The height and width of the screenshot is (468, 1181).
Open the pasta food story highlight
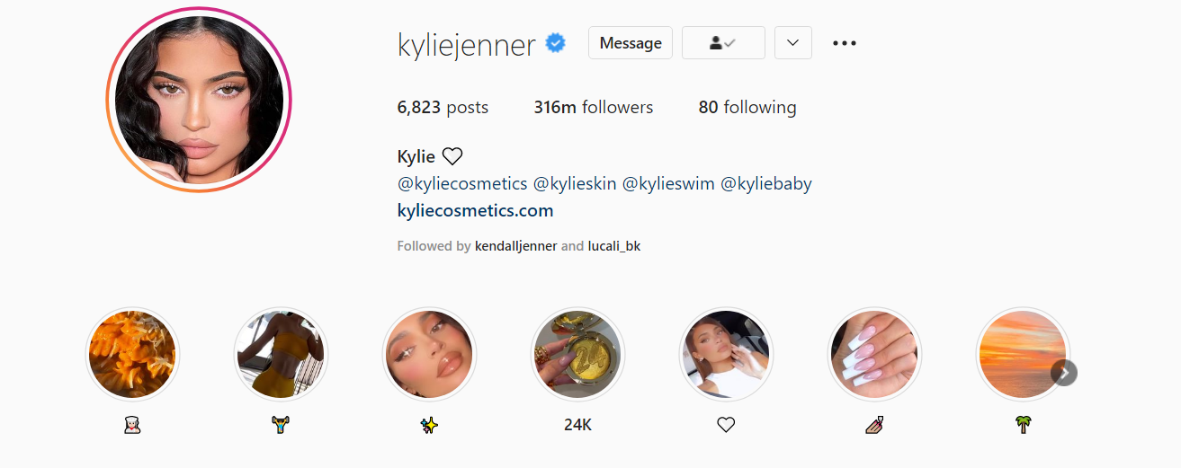[x=132, y=354]
